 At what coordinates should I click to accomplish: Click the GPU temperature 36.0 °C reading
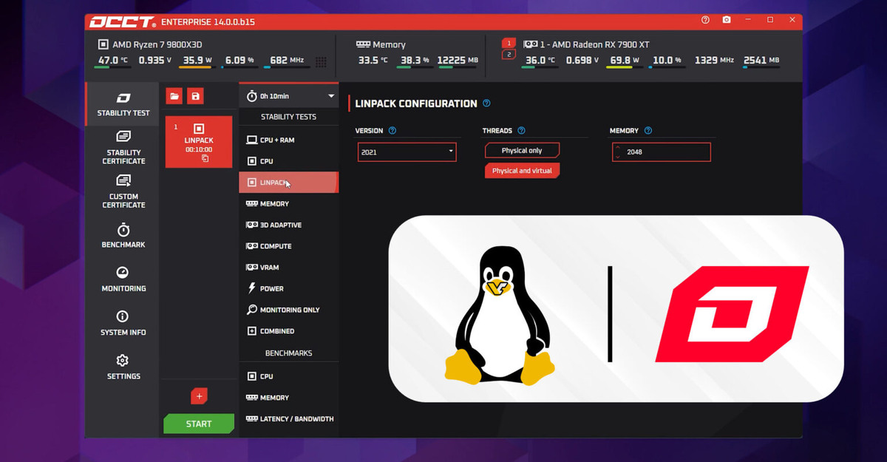[540, 61]
